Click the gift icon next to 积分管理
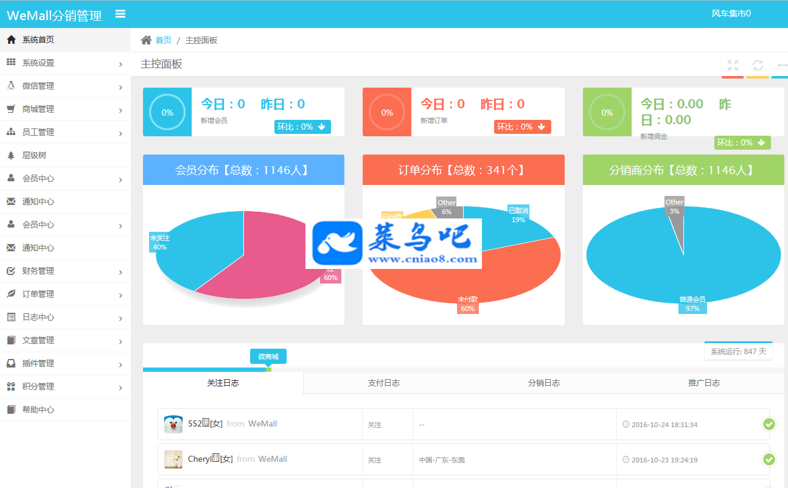 tap(11, 386)
